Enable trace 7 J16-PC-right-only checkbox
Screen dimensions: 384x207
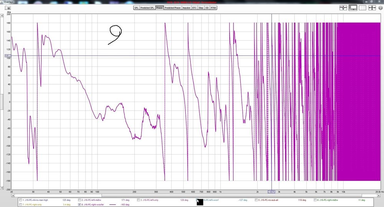21,205
